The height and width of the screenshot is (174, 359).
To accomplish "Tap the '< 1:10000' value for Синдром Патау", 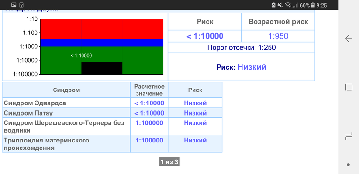I will (x=149, y=113).
